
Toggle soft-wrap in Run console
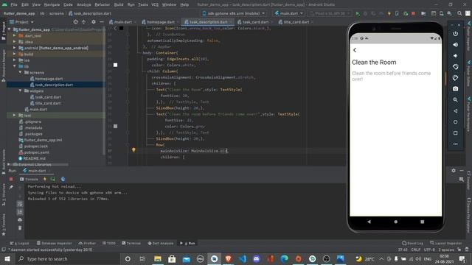tap(20, 204)
